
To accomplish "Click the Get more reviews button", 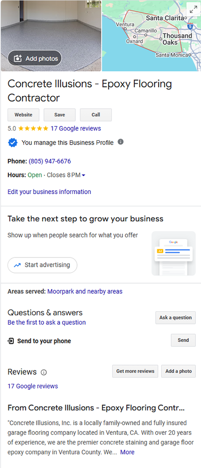I will click(x=136, y=371).
